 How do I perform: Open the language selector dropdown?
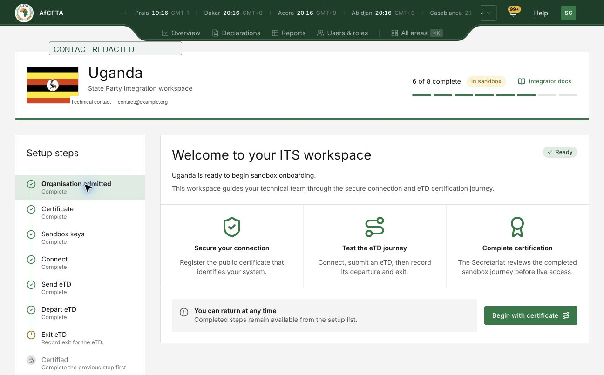coord(488,13)
